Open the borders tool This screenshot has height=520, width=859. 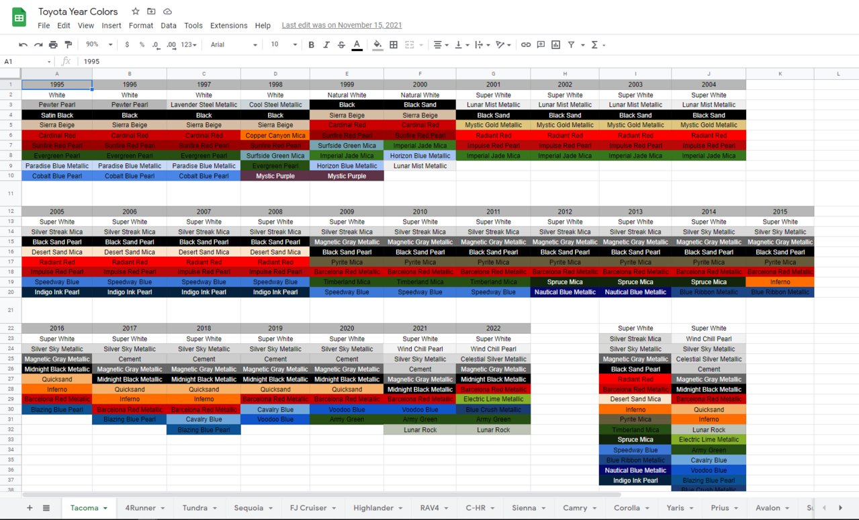pos(394,44)
